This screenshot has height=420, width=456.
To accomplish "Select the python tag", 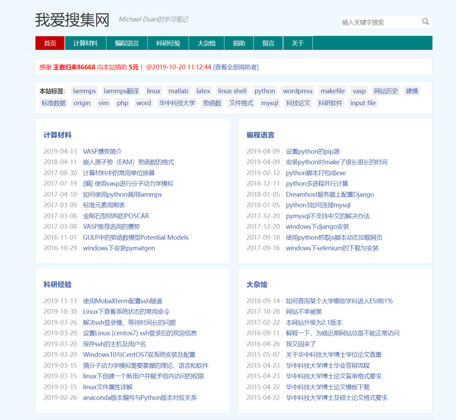I will 265,91.
